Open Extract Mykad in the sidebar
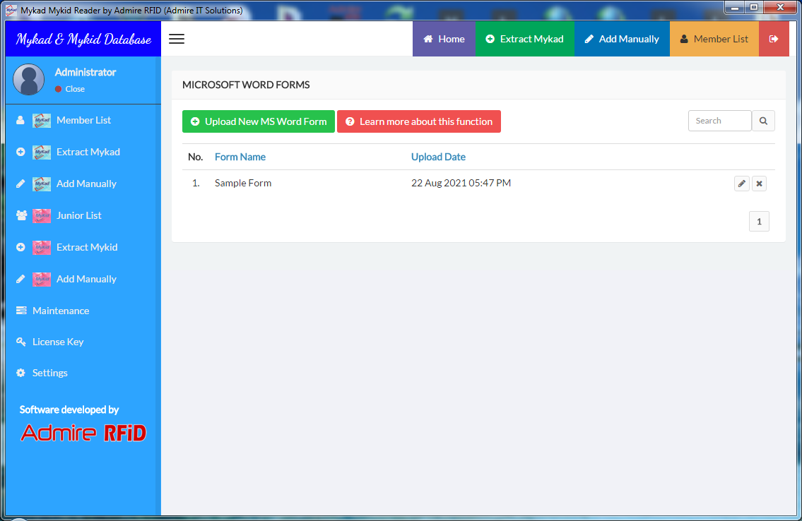 point(88,152)
